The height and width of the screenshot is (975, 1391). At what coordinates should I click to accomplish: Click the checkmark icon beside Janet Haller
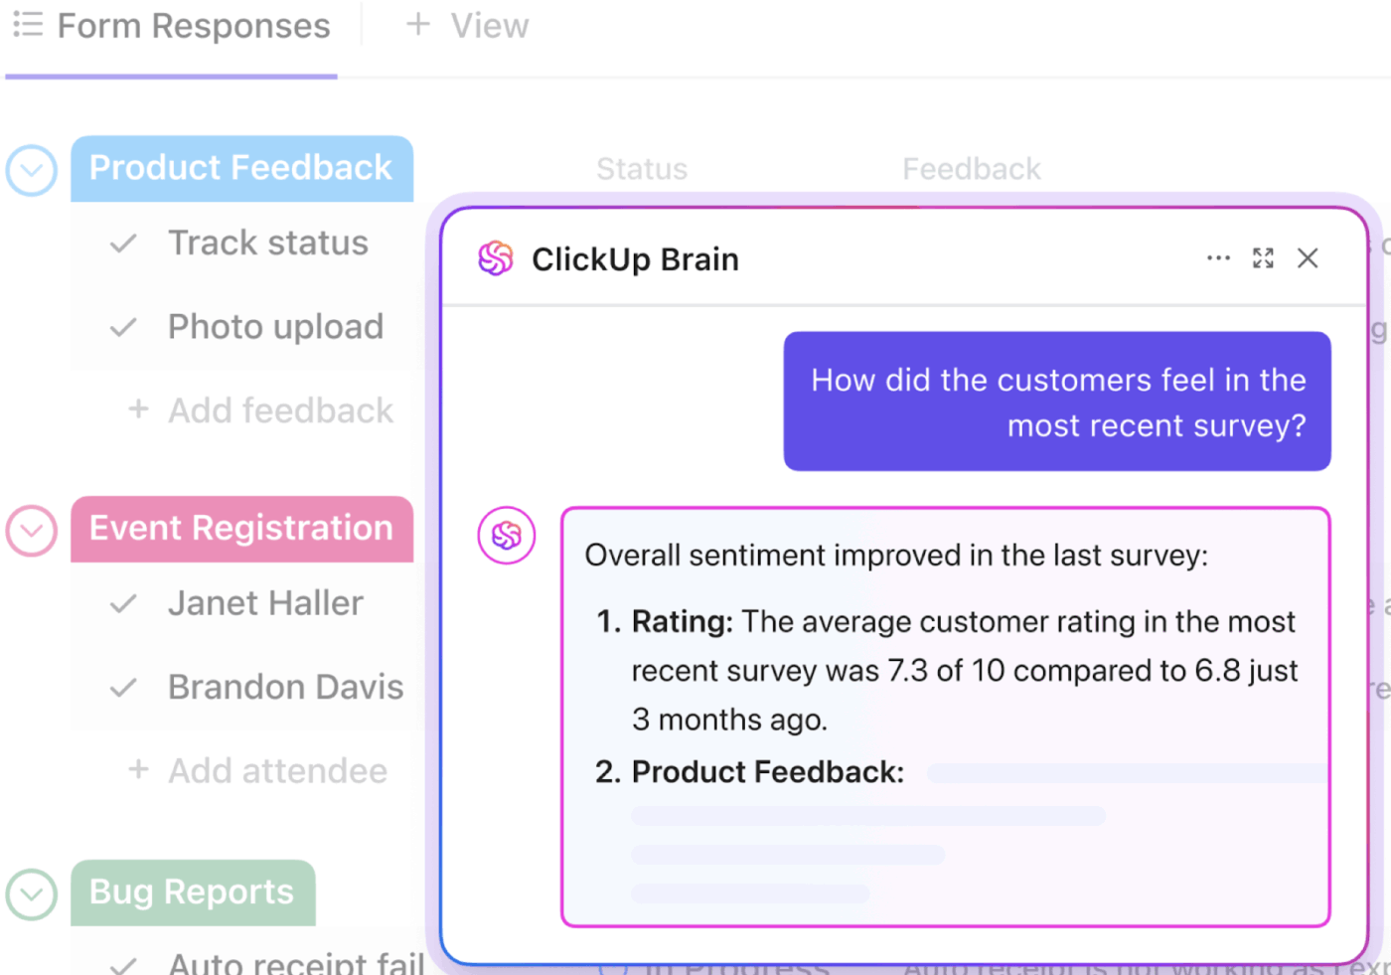tap(122, 602)
